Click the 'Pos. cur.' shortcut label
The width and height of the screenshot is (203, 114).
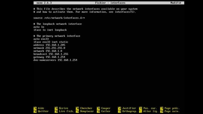[150, 108]
